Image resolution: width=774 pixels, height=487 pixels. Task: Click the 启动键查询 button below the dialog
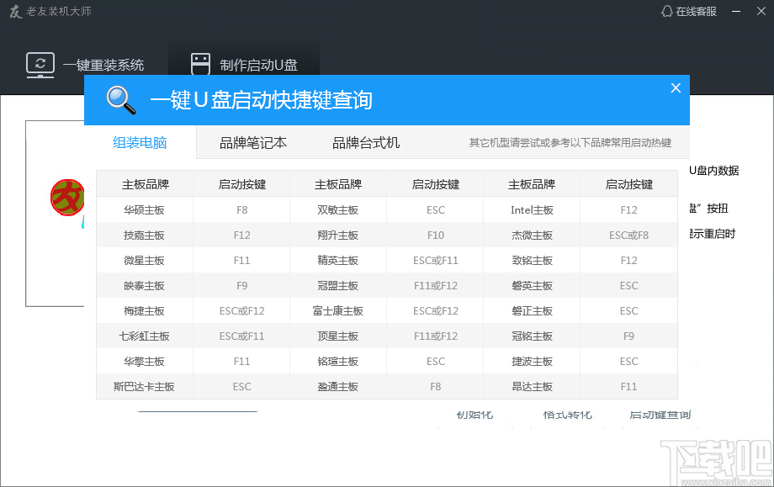tap(660, 415)
